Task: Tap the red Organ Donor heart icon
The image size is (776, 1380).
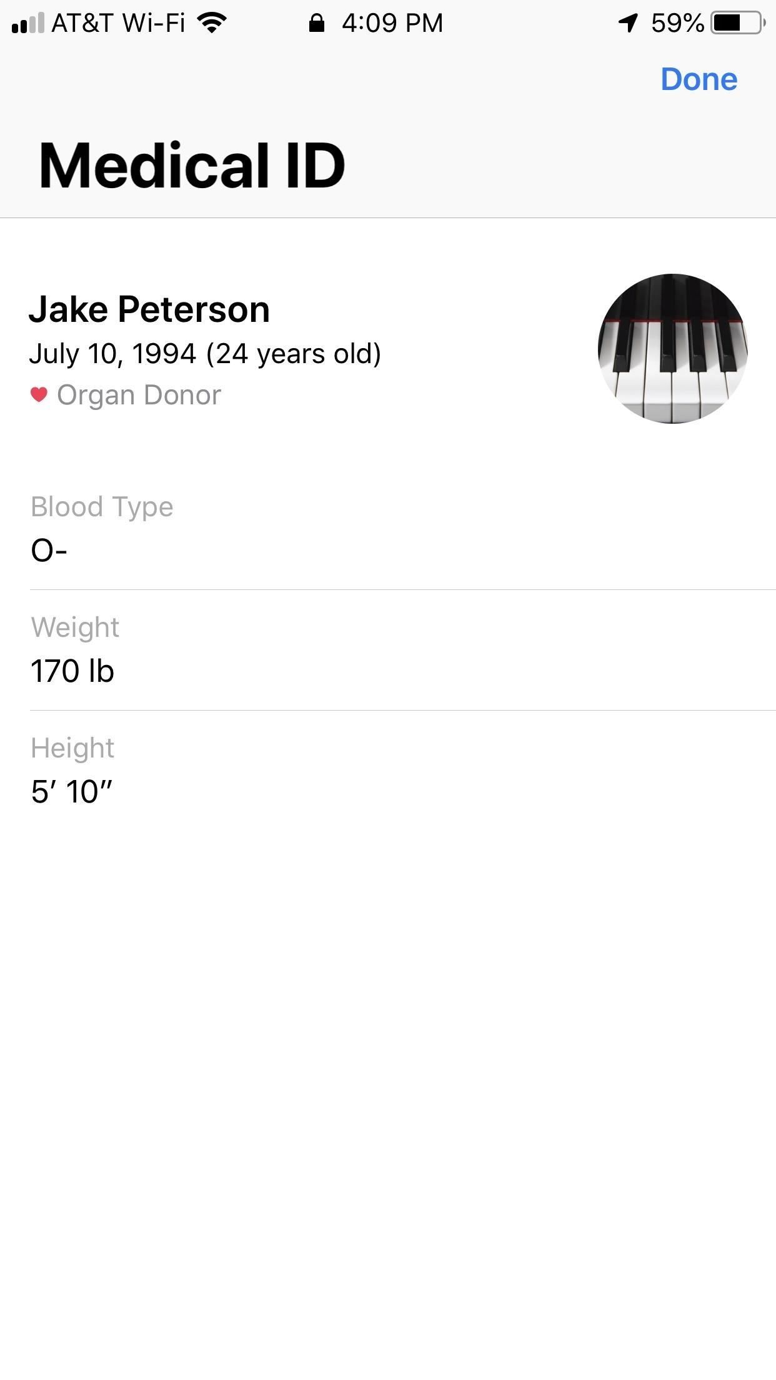Action: click(39, 394)
